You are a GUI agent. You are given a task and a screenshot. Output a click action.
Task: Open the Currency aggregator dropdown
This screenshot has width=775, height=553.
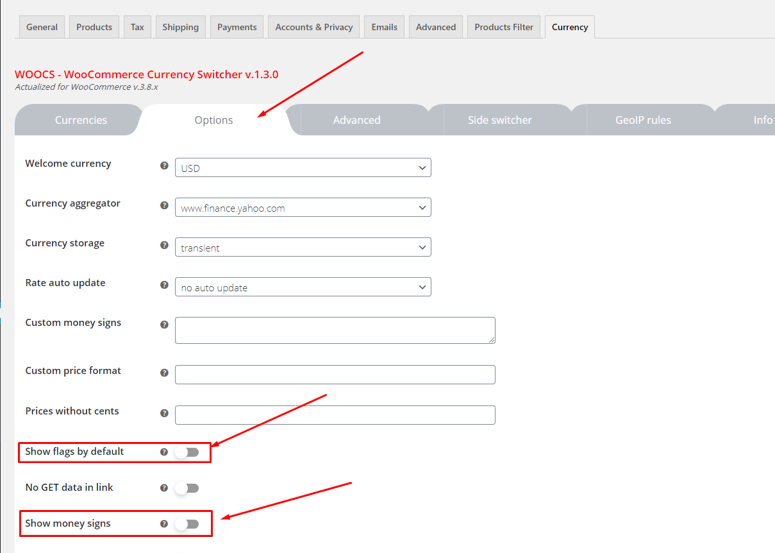tap(303, 207)
